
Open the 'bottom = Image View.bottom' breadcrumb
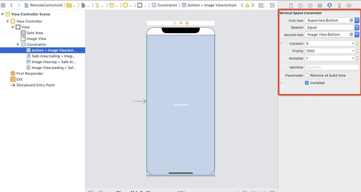click(209, 5)
